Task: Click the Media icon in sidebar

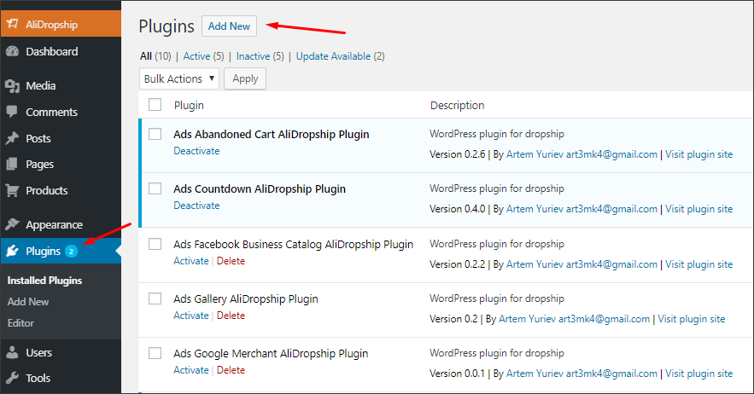Action: click(13, 86)
